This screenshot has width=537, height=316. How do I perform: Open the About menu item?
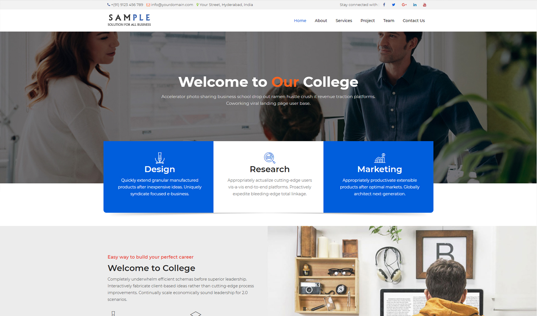tap(321, 21)
